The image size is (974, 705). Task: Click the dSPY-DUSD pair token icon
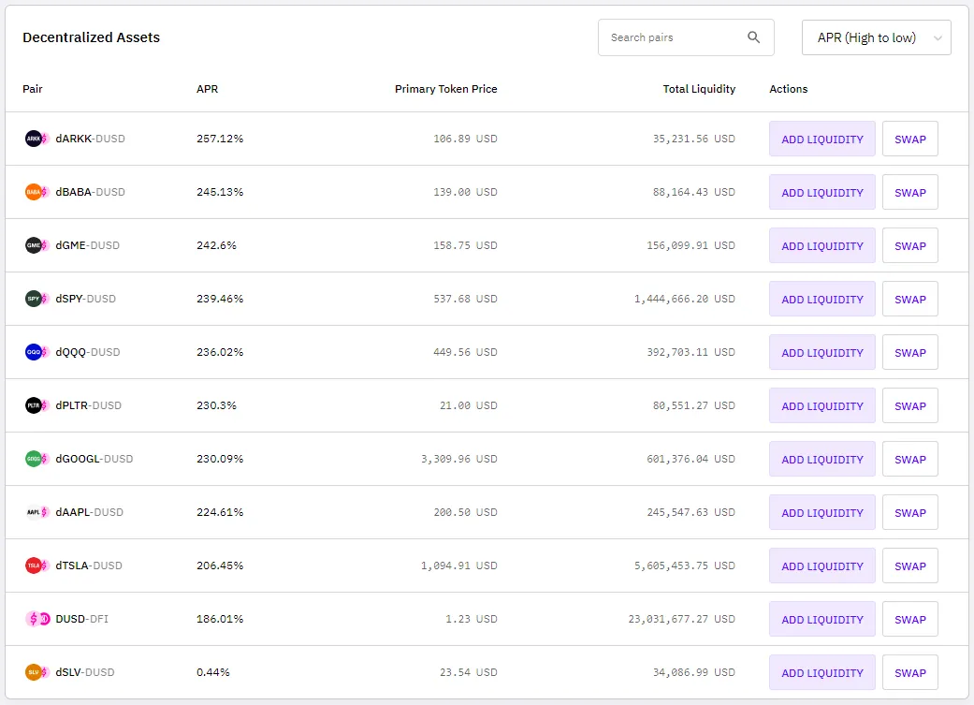(36, 299)
